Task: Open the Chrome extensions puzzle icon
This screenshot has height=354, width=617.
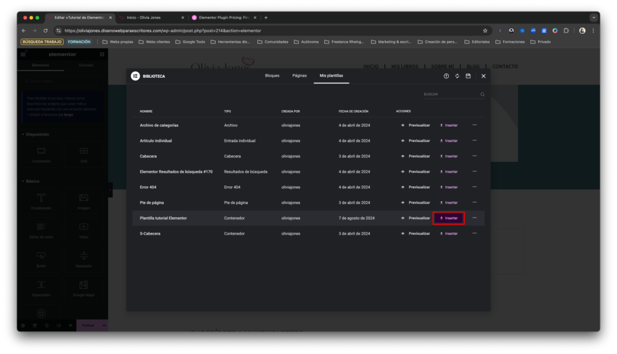Action: click(x=566, y=31)
